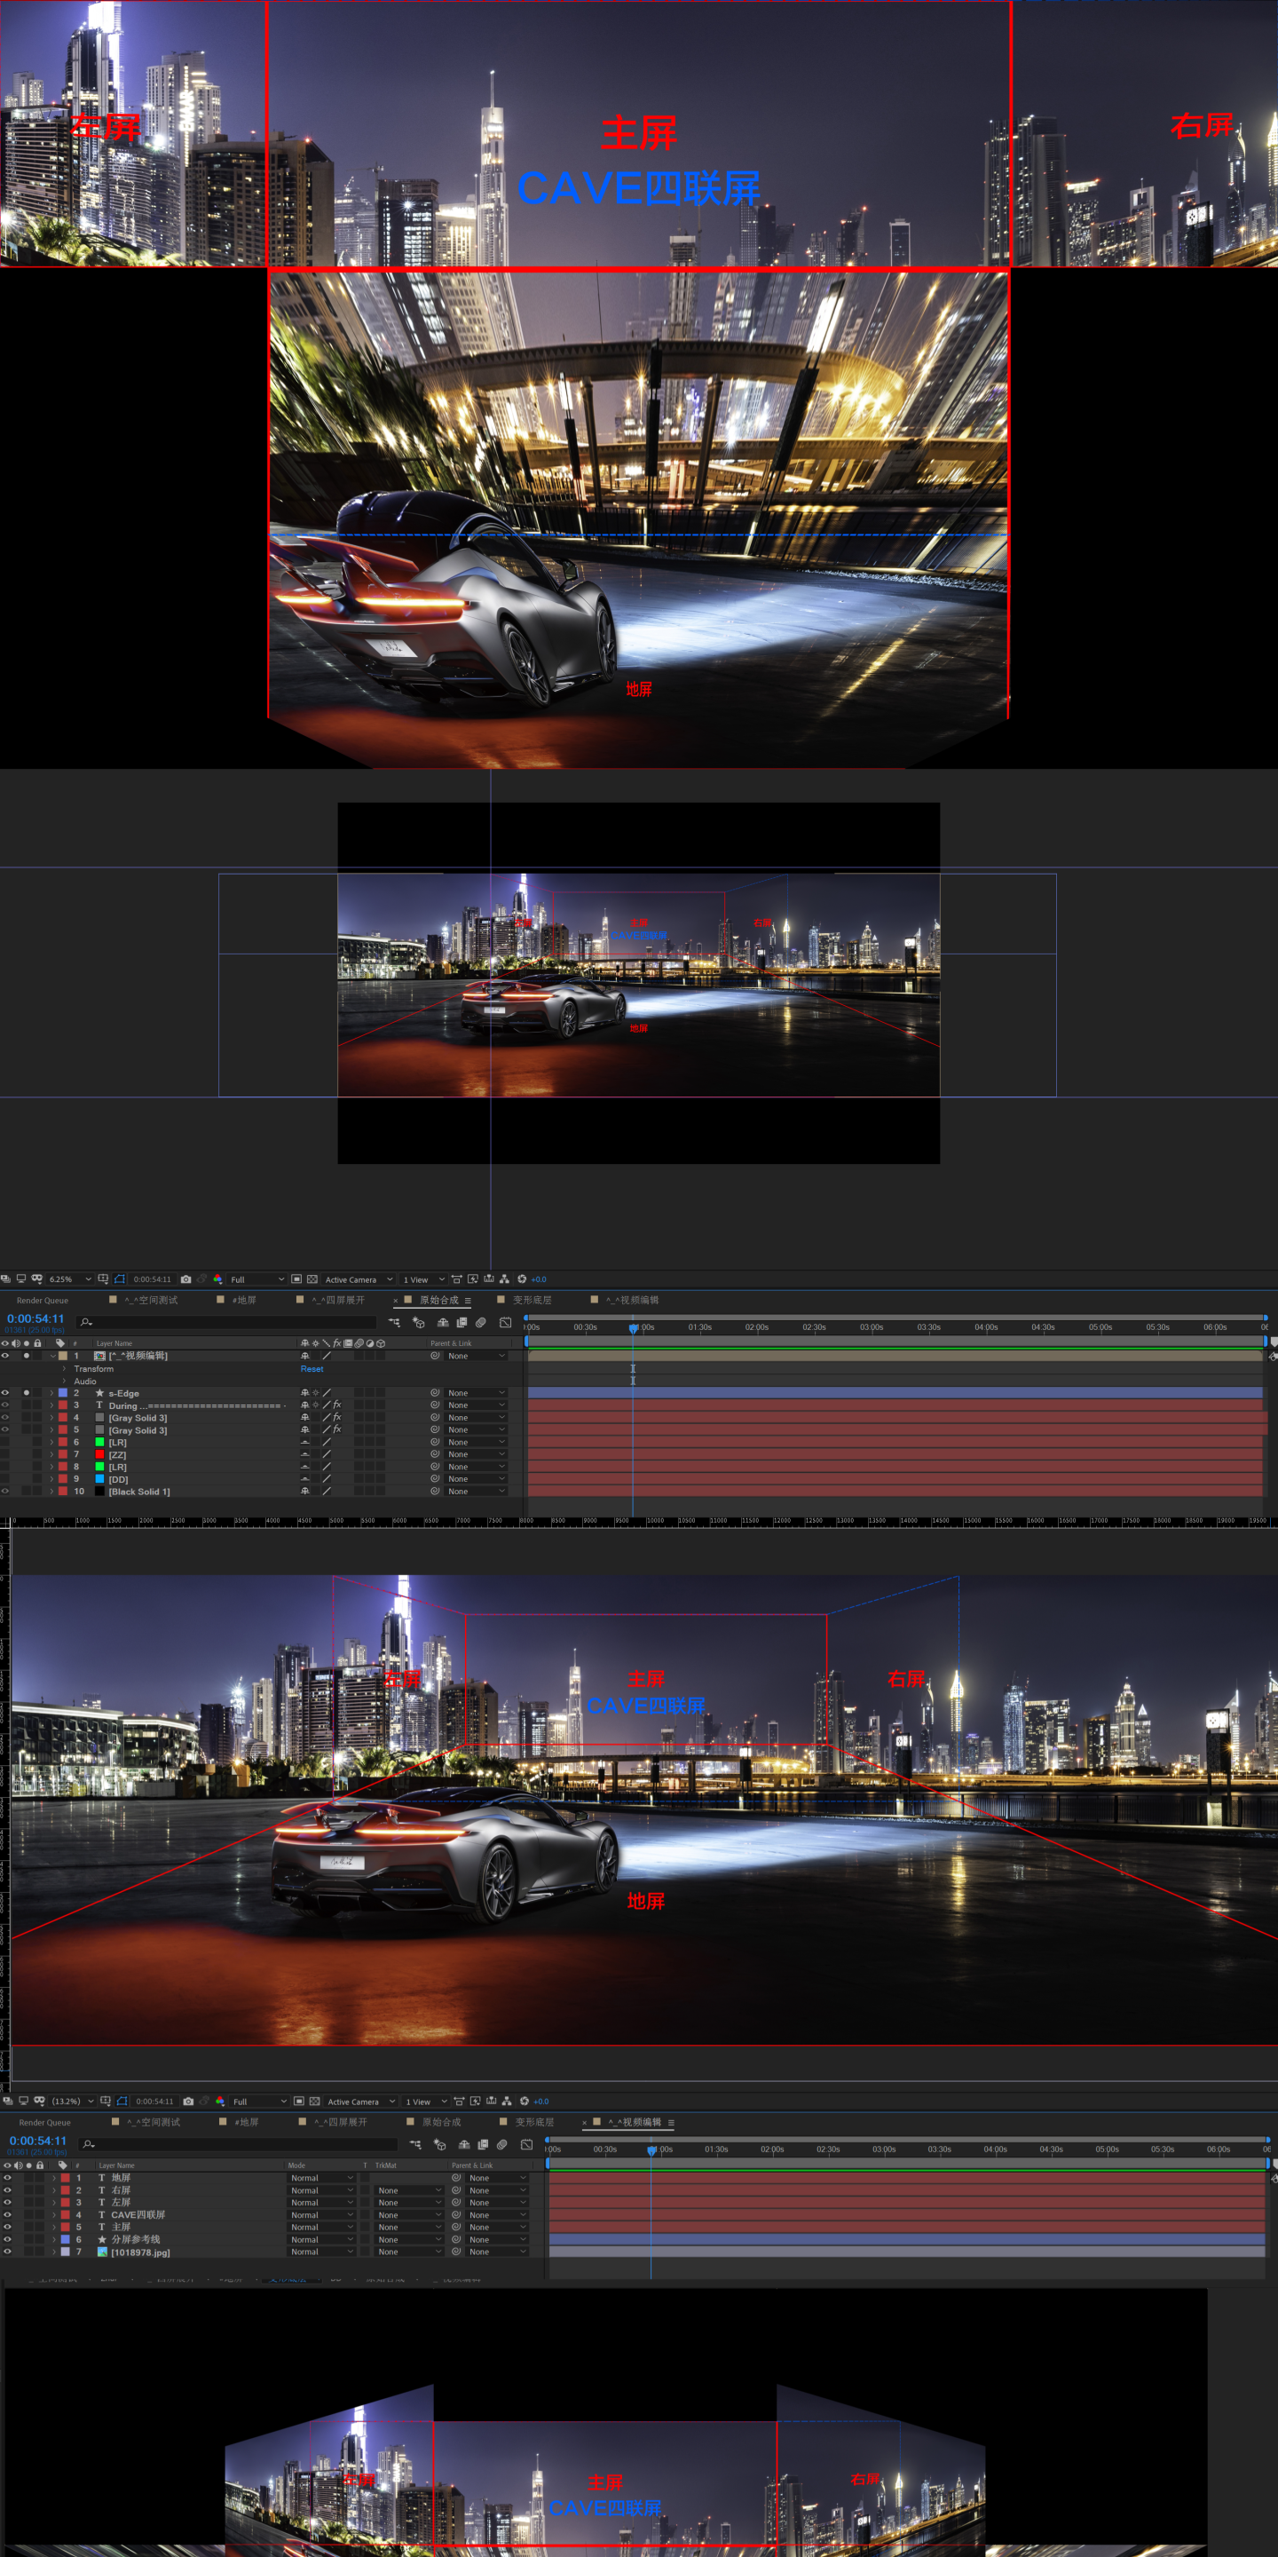Open magnification 6.25% dropdown in upper viewer
The image size is (1278, 2557).
point(69,1279)
